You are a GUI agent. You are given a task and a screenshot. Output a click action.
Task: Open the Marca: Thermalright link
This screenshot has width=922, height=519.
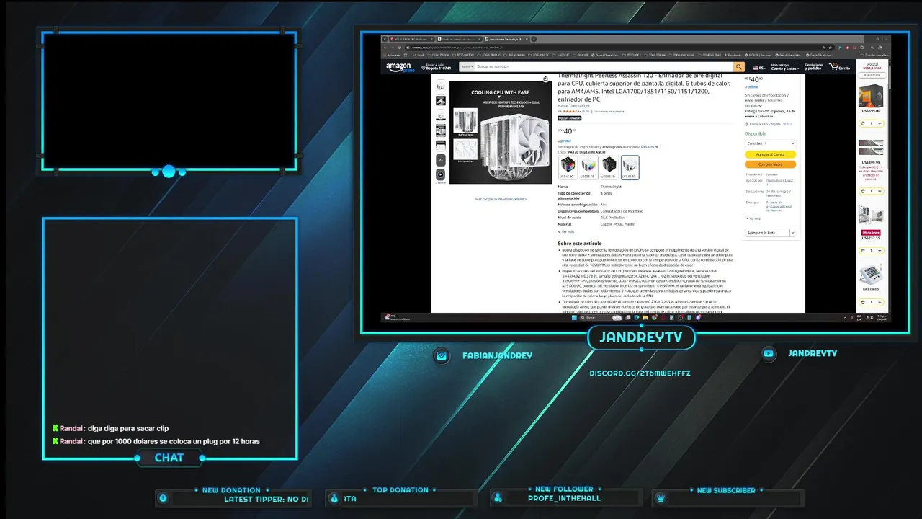click(573, 106)
